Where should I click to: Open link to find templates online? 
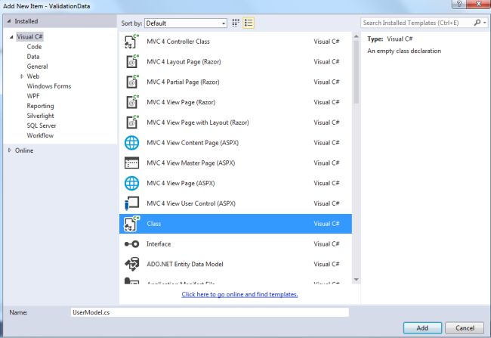[239, 294]
